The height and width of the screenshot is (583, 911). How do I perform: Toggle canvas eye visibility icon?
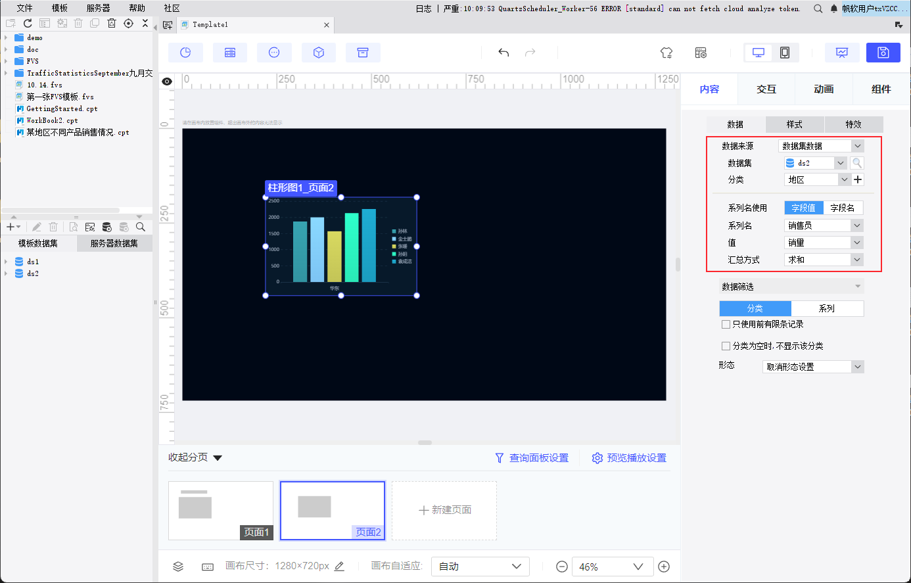167,82
